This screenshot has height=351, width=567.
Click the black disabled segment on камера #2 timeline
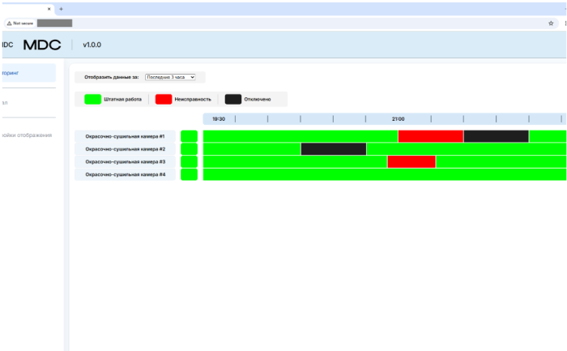(334, 149)
